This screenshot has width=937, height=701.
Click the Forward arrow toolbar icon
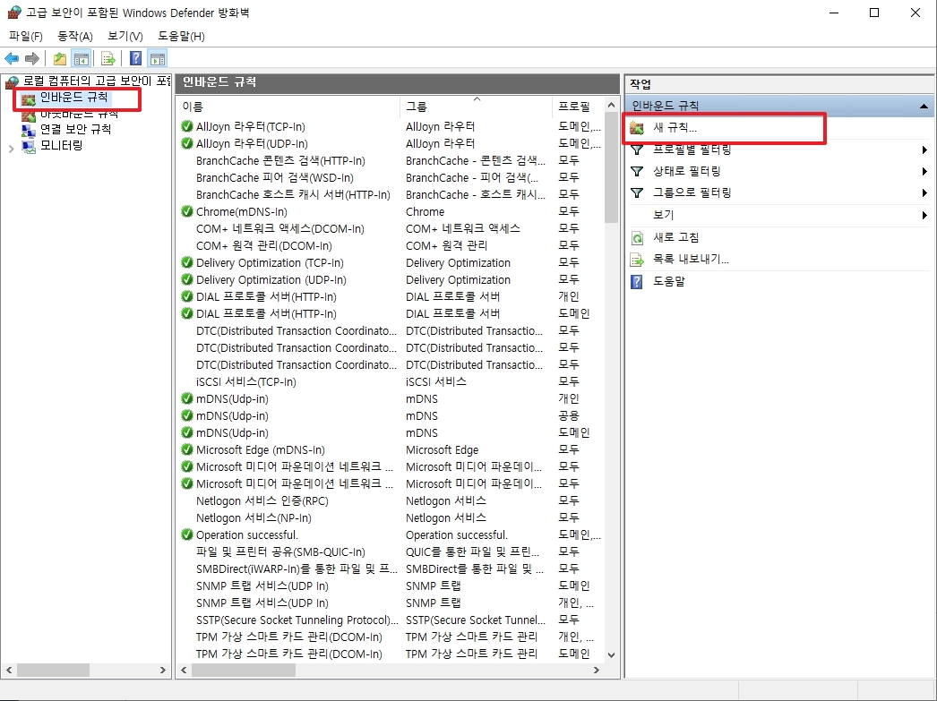pyautogui.click(x=32, y=58)
